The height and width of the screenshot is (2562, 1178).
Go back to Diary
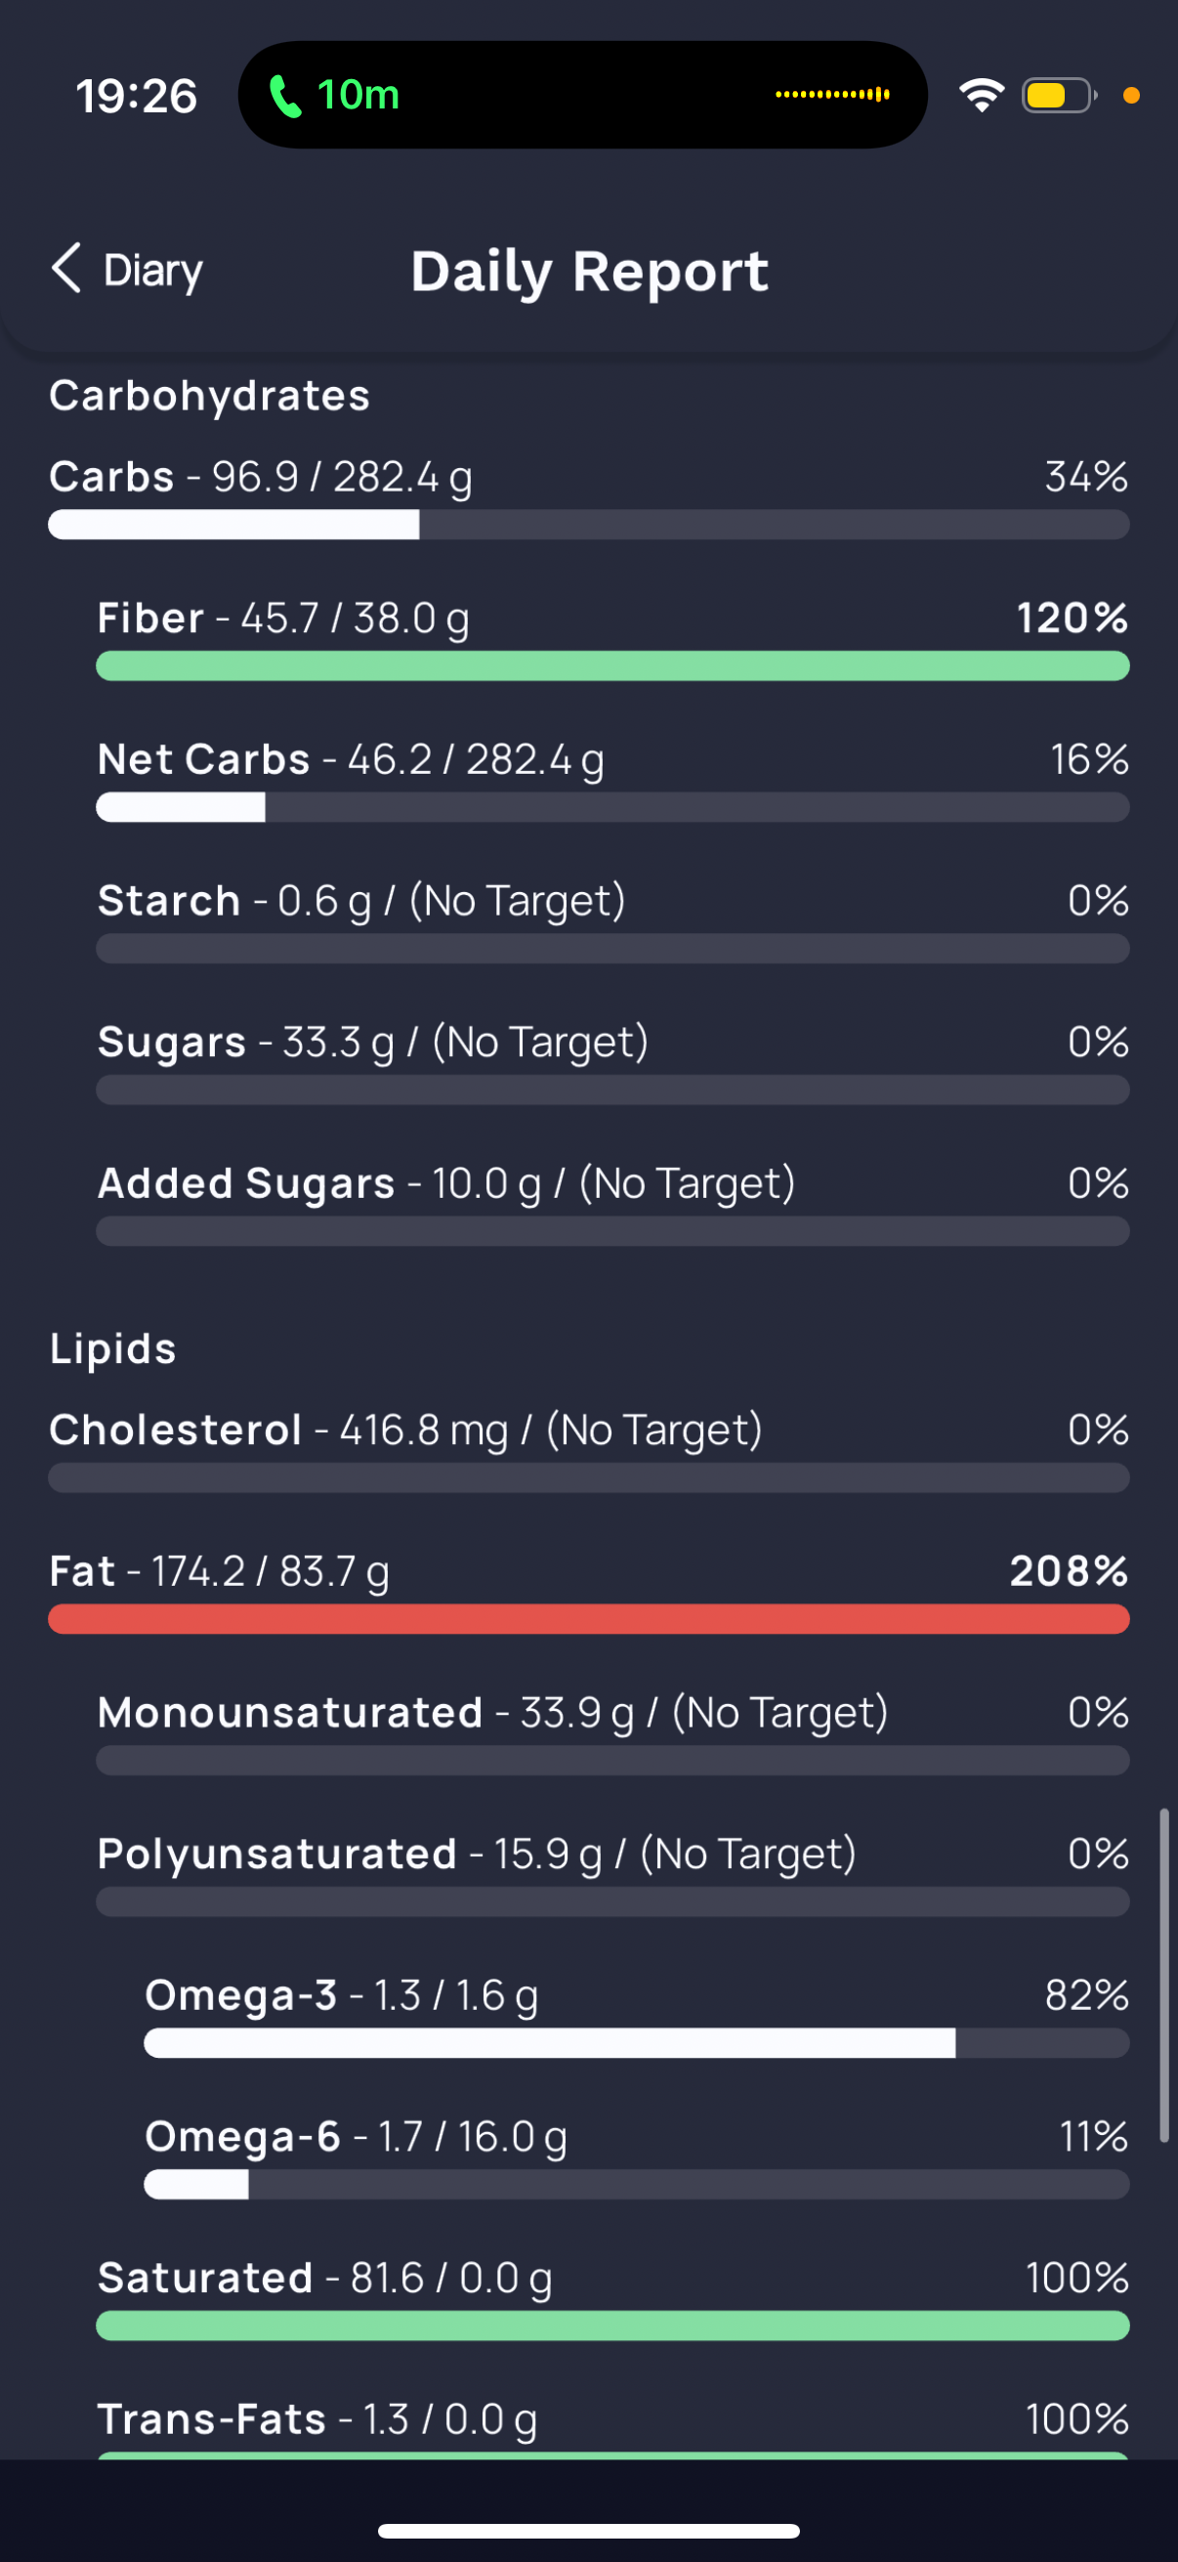(x=126, y=270)
